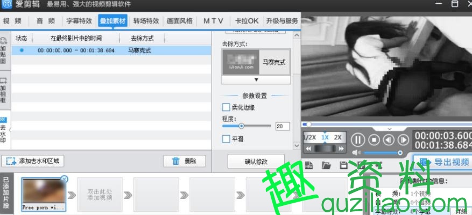
Task: Set playback speed to 2X
Action: tap(338, 138)
